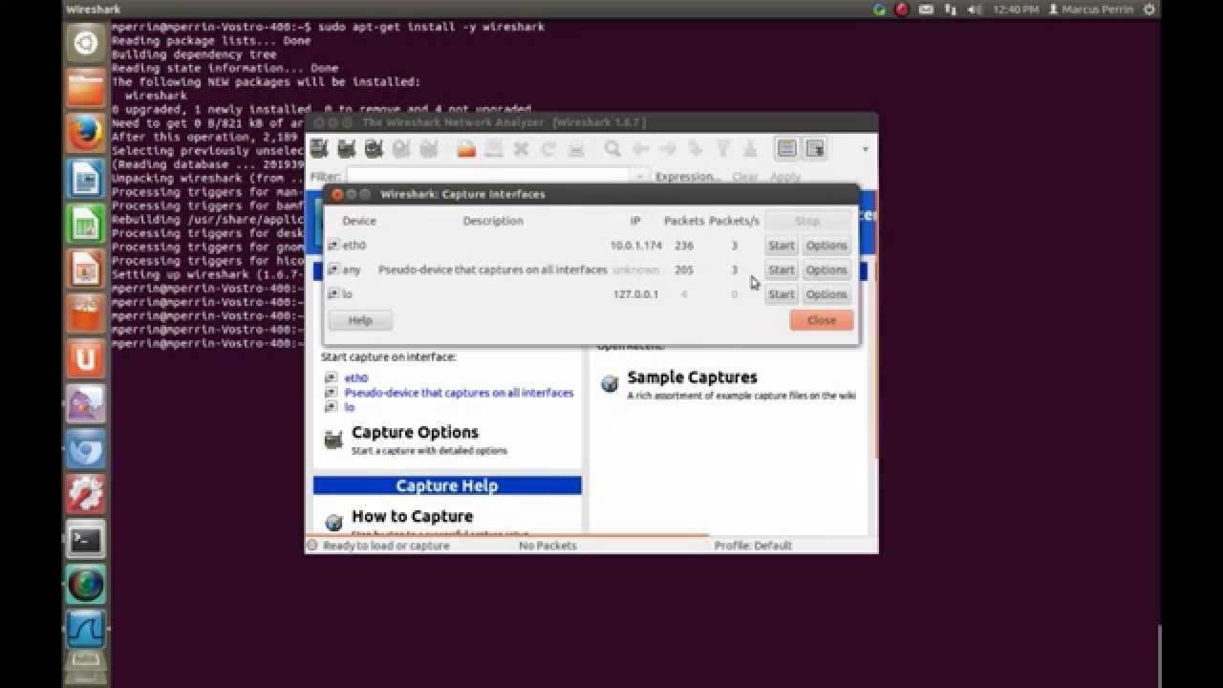Start capture on eth0 in the dialog
Screen dimensions: 1223x688
[782, 246]
